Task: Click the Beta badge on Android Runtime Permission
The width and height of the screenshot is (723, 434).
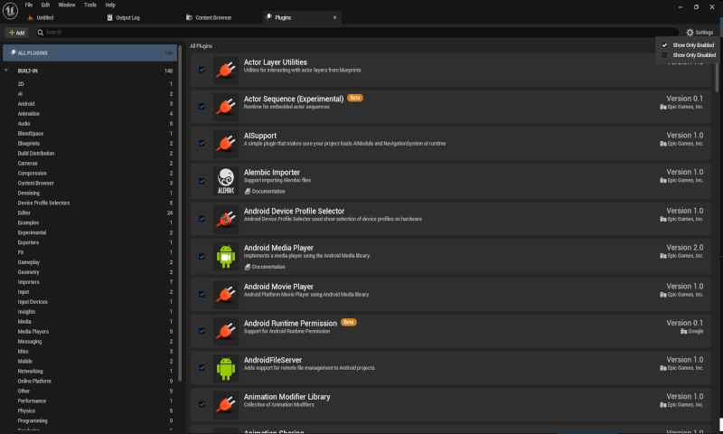Action: (349, 323)
